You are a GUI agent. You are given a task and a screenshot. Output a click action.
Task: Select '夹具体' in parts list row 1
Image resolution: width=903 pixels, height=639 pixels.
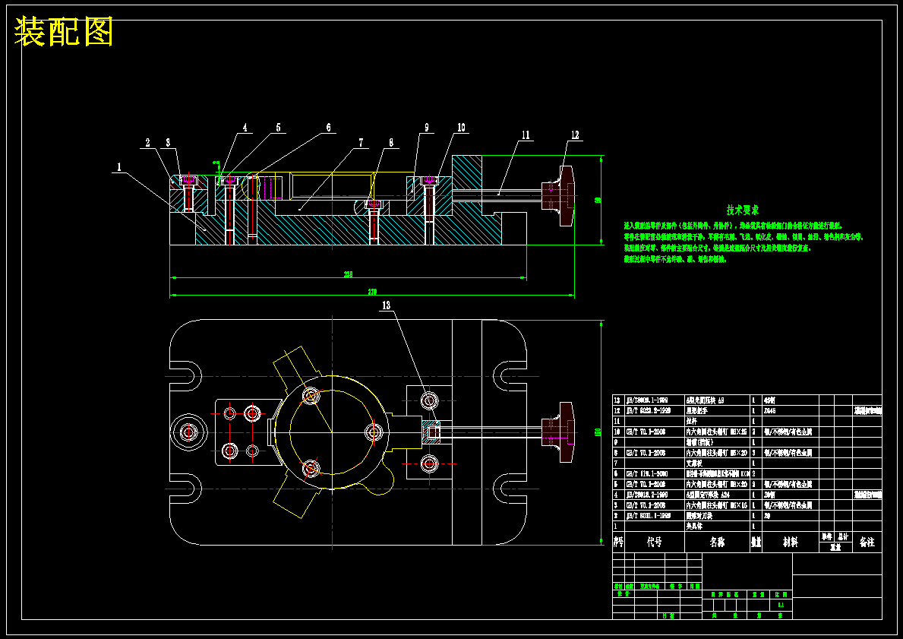[x=696, y=527]
